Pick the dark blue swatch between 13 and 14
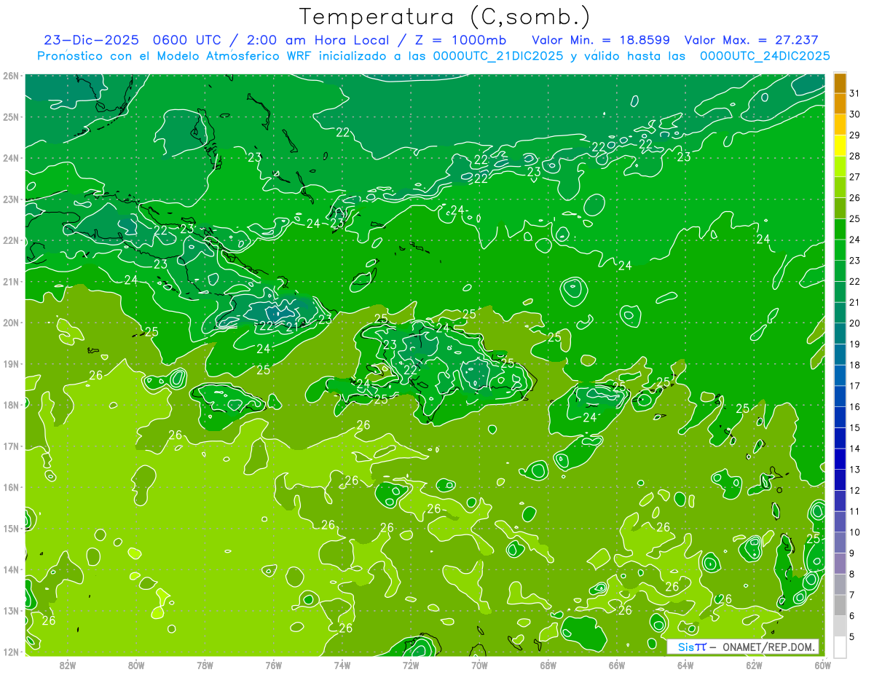 pyautogui.click(x=840, y=458)
